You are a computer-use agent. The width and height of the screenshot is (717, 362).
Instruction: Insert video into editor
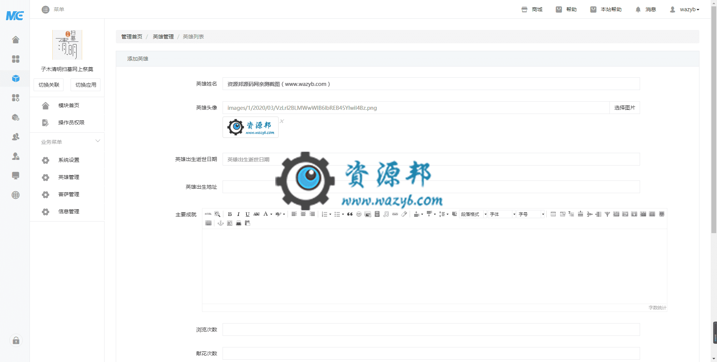(x=377, y=214)
